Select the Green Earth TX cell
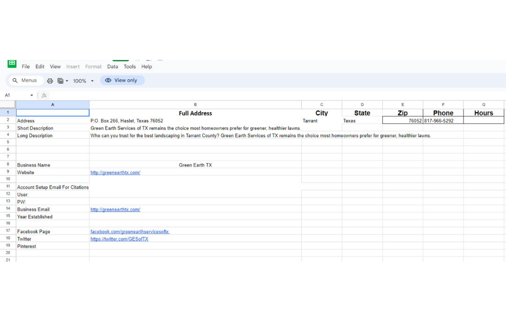506x316 pixels. coord(195,165)
